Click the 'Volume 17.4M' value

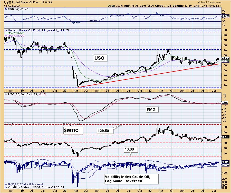(182, 6)
